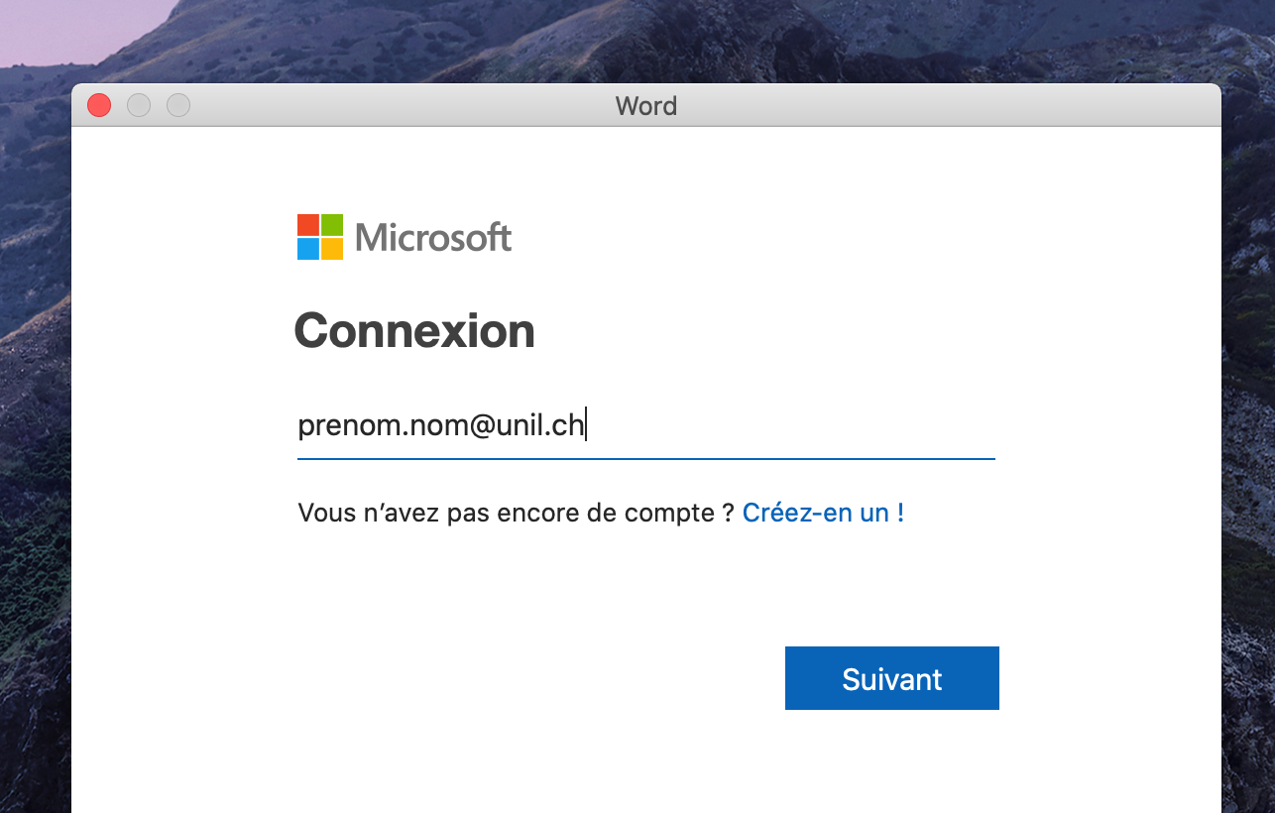Click the gray minimize window button
This screenshot has height=813, width=1275.
139,105
